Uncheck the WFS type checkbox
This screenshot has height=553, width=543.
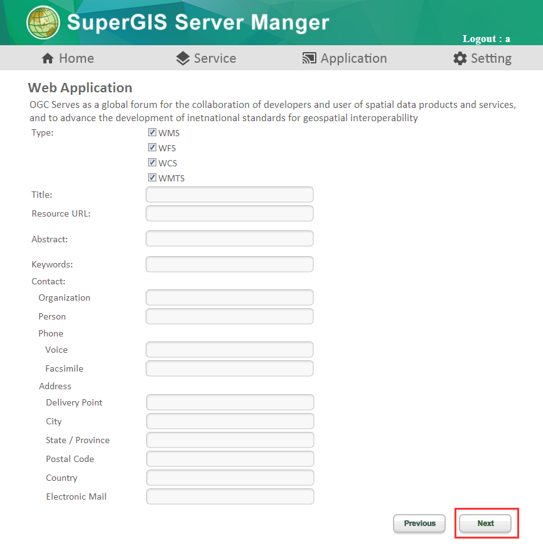(x=152, y=148)
